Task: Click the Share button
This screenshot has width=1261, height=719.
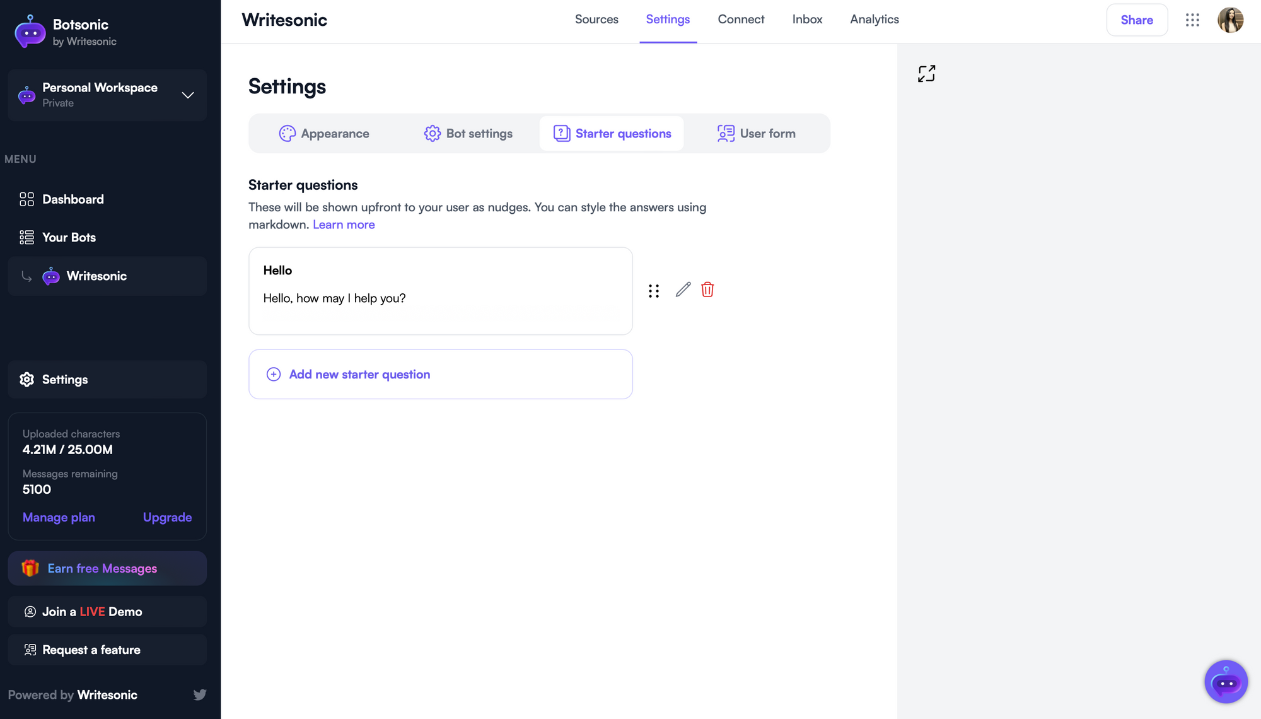Action: 1137,20
